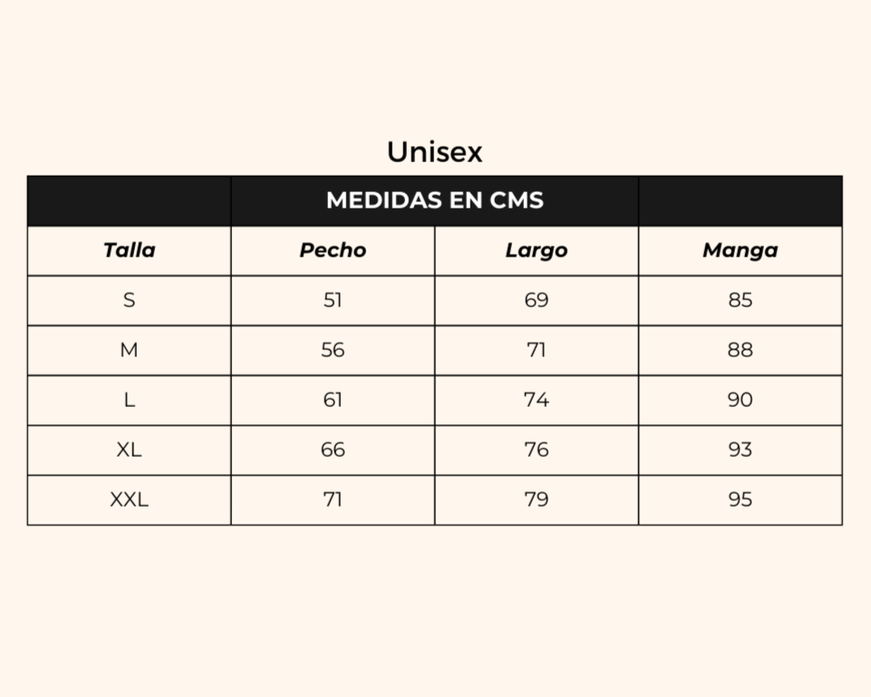Click the size S cell
The height and width of the screenshot is (697, 871).
pyautogui.click(x=129, y=300)
